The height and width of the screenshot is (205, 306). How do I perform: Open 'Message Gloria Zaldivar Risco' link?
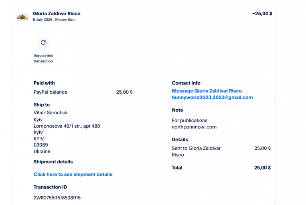click(207, 91)
